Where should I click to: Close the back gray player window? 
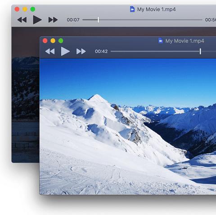[x=17, y=9]
